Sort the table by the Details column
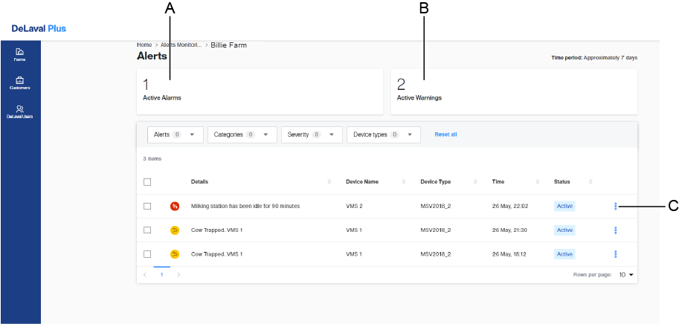 [329, 182]
